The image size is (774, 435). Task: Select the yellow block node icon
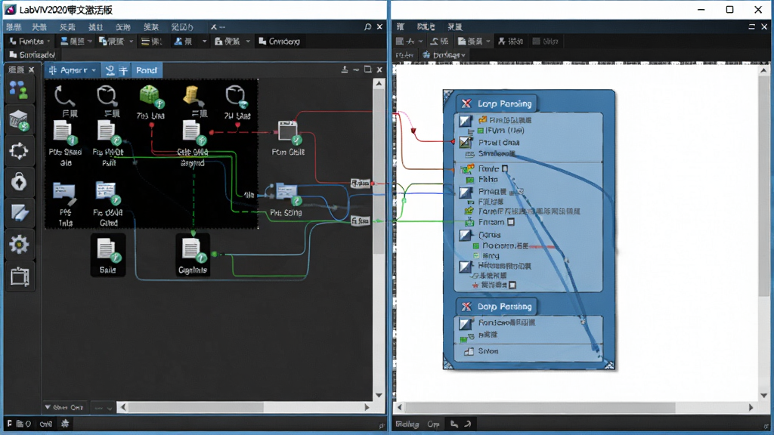[193, 96]
